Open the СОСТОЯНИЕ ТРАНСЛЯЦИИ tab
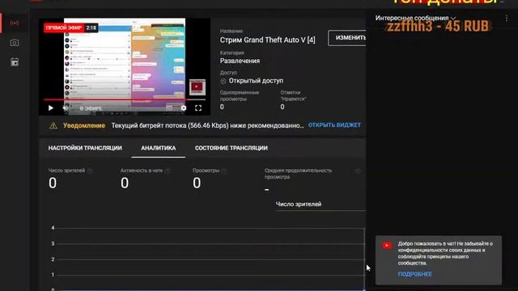Viewport: 518px width, 291px height. coord(231,148)
